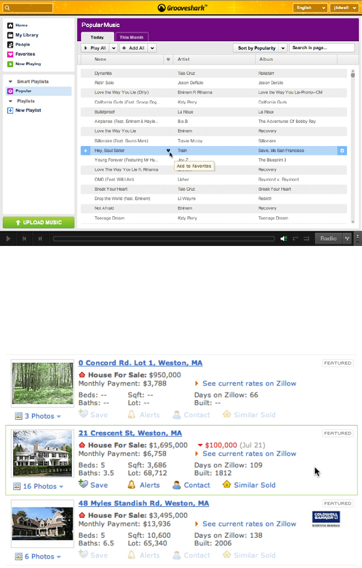The height and width of the screenshot is (568, 362).
Task: Click the Play All button
Action: pos(95,48)
